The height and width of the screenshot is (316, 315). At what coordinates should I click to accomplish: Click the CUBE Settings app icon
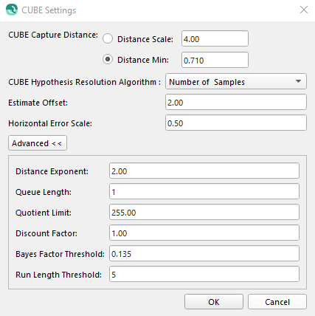pyautogui.click(x=12, y=10)
